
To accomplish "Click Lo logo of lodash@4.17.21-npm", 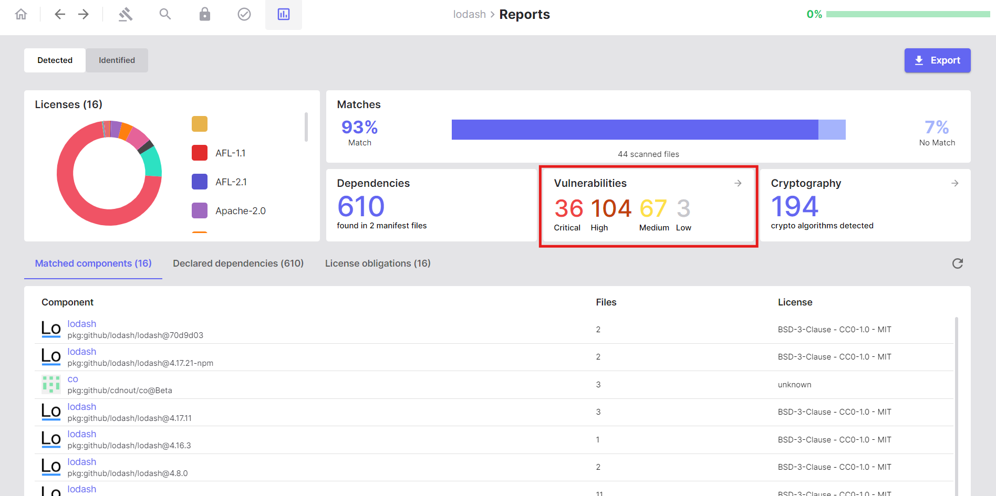I will (x=51, y=357).
